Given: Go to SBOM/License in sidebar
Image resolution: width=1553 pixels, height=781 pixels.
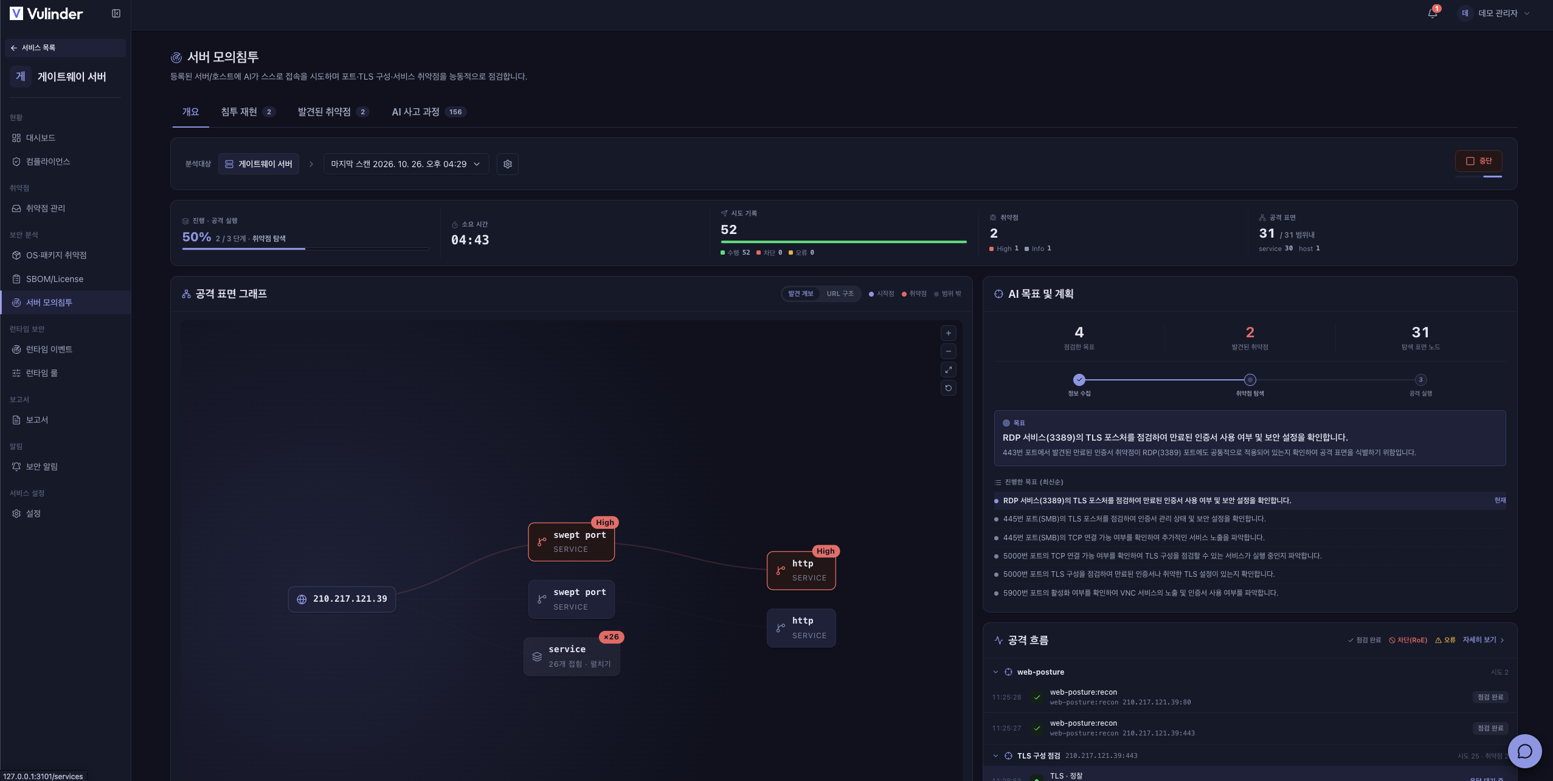Looking at the screenshot, I should [x=65, y=279].
